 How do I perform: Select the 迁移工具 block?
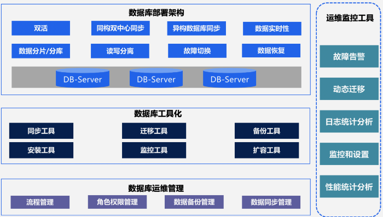tap(154, 131)
